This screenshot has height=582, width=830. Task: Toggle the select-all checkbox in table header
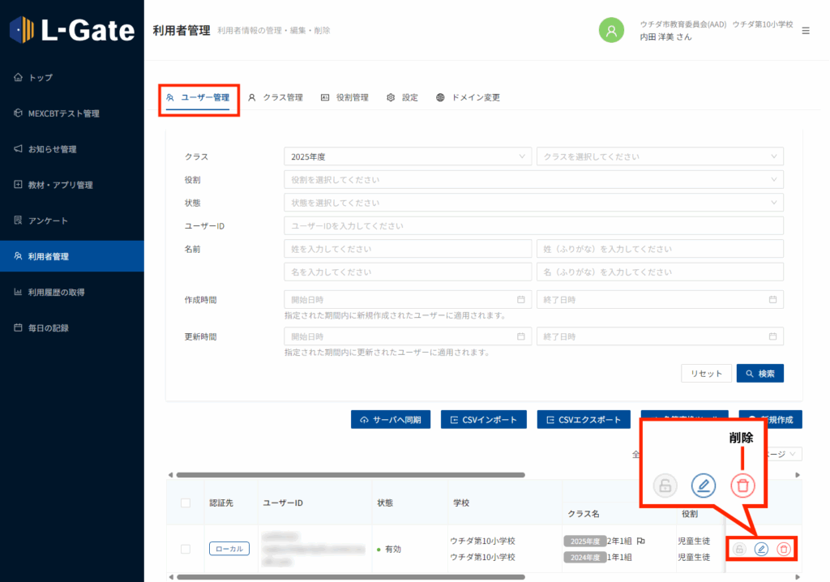186,503
